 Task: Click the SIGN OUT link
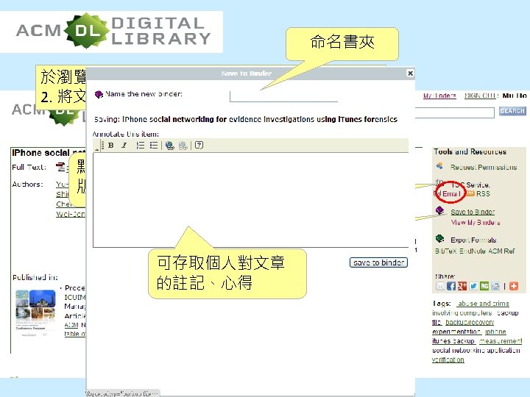point(480,96)
